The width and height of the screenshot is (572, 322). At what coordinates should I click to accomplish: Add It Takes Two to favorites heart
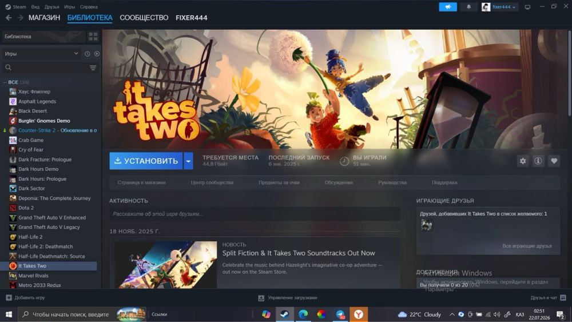pyautogui.click(x=554, y=161)
